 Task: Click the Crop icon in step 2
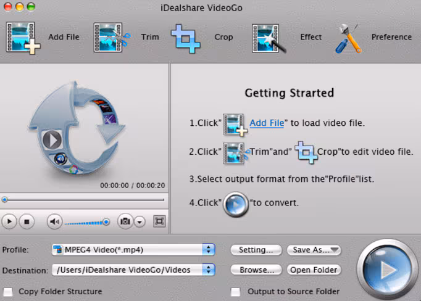306,152
